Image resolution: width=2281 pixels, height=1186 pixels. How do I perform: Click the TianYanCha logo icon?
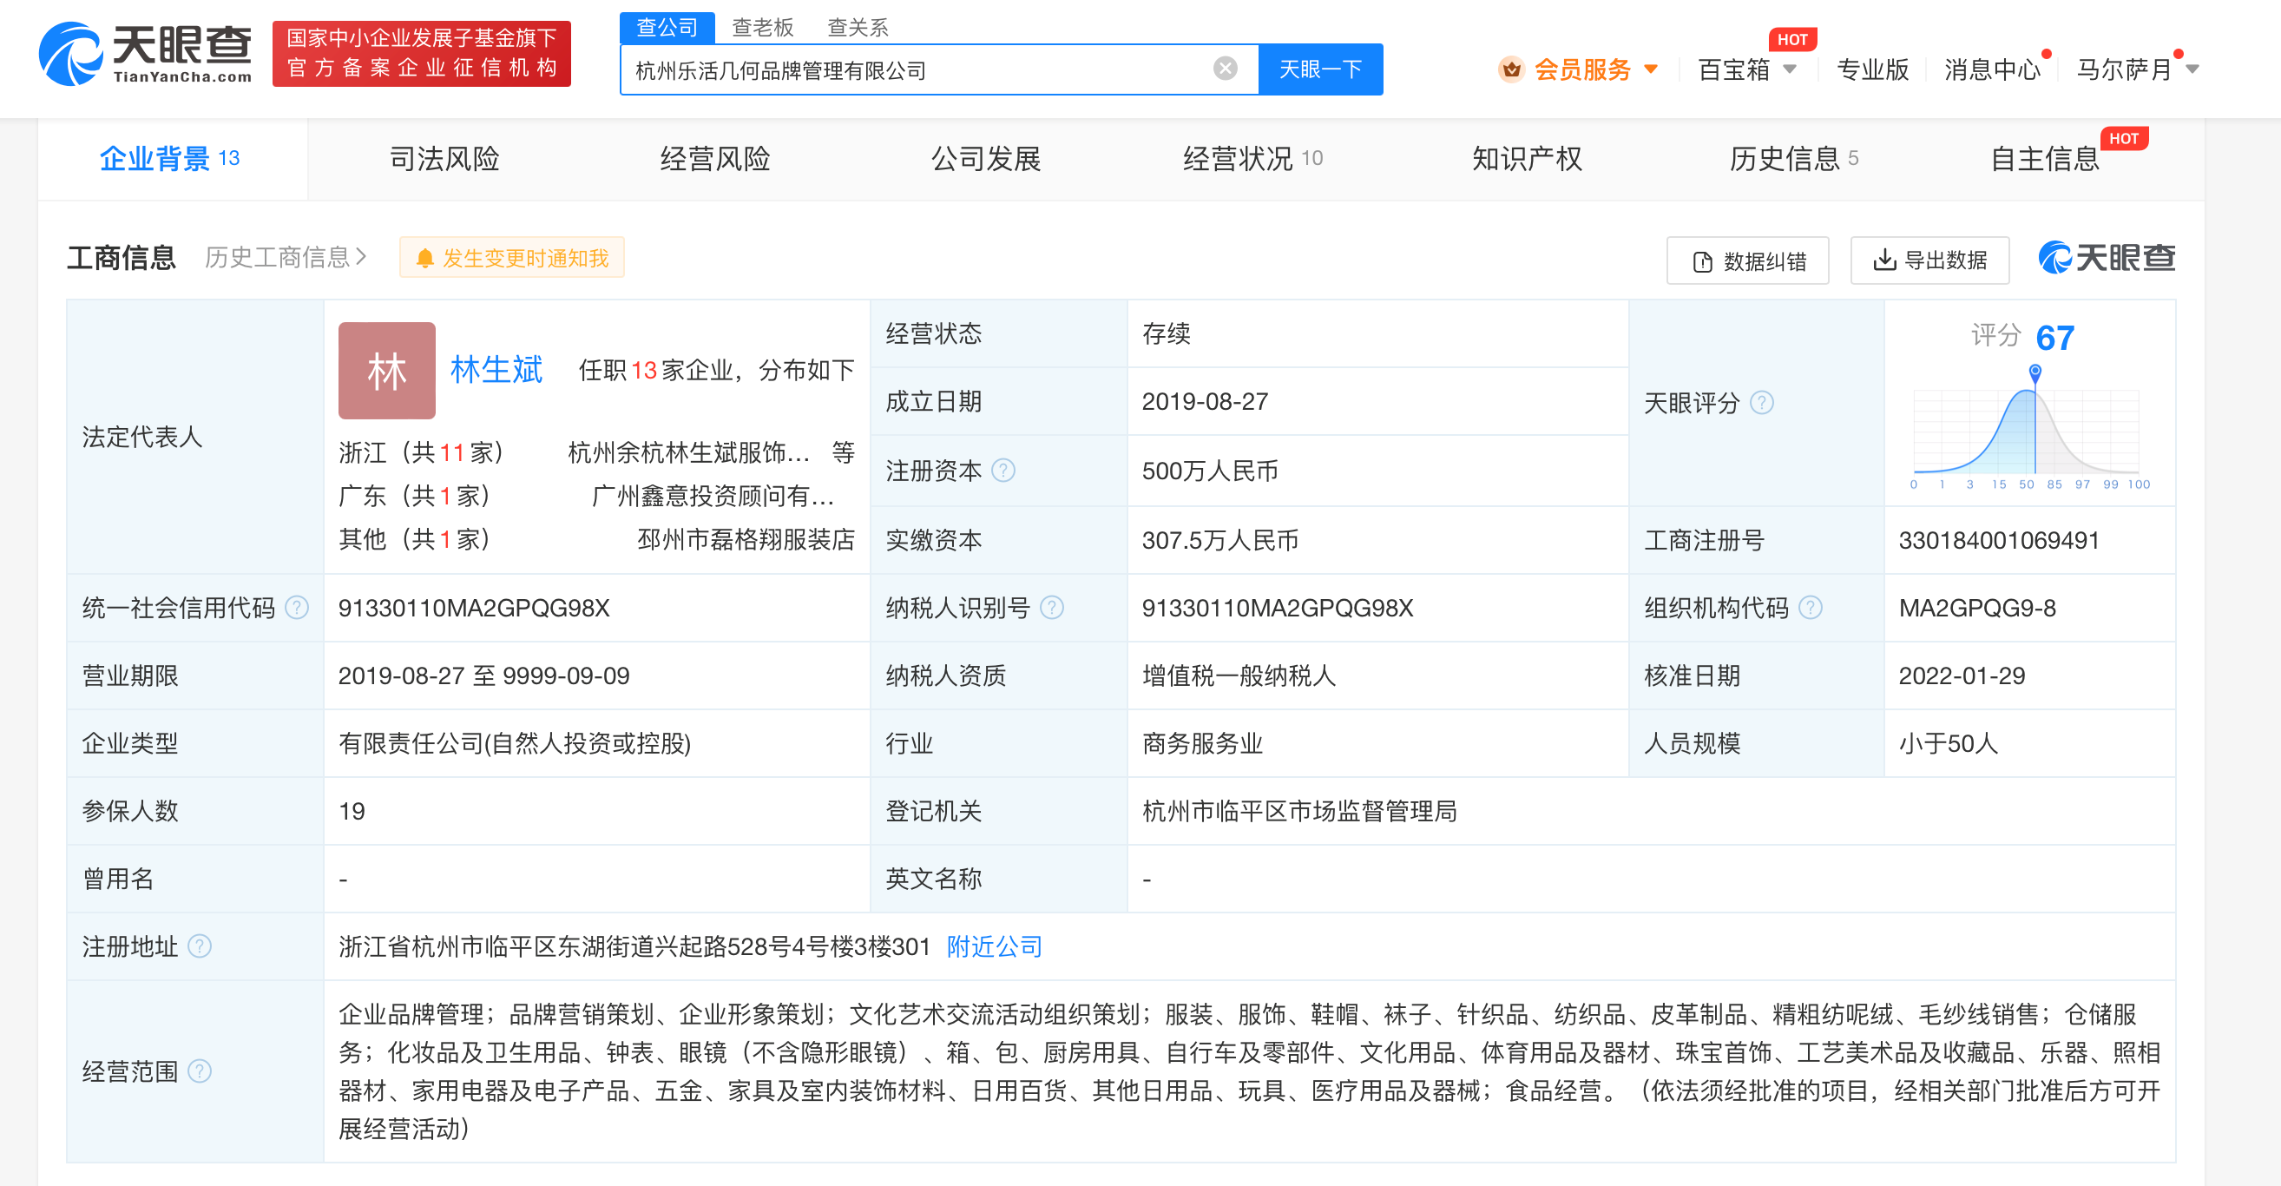(71, 55)
